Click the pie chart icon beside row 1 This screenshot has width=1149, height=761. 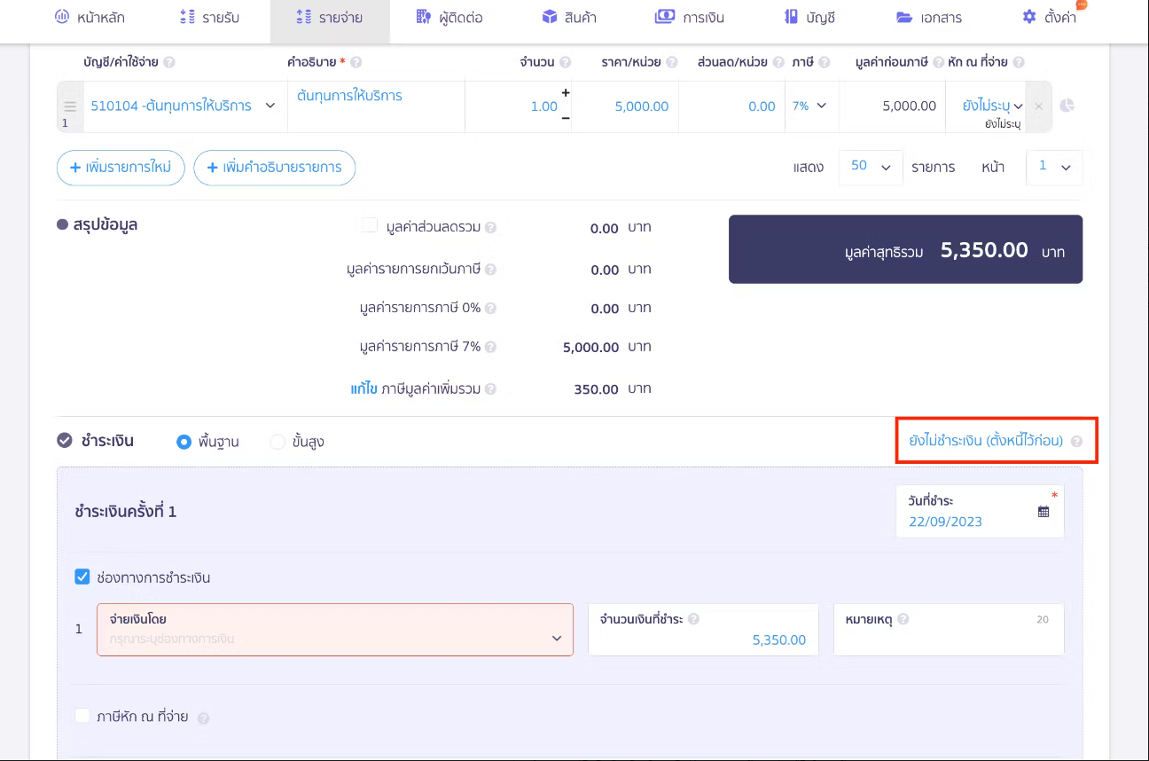tap(1067, 106)
